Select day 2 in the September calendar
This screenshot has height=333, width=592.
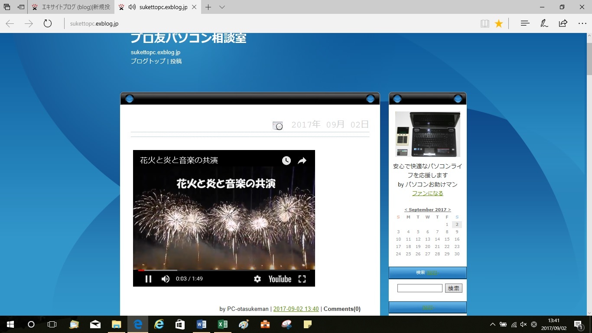pyautogui.click(x=457, y=225)
